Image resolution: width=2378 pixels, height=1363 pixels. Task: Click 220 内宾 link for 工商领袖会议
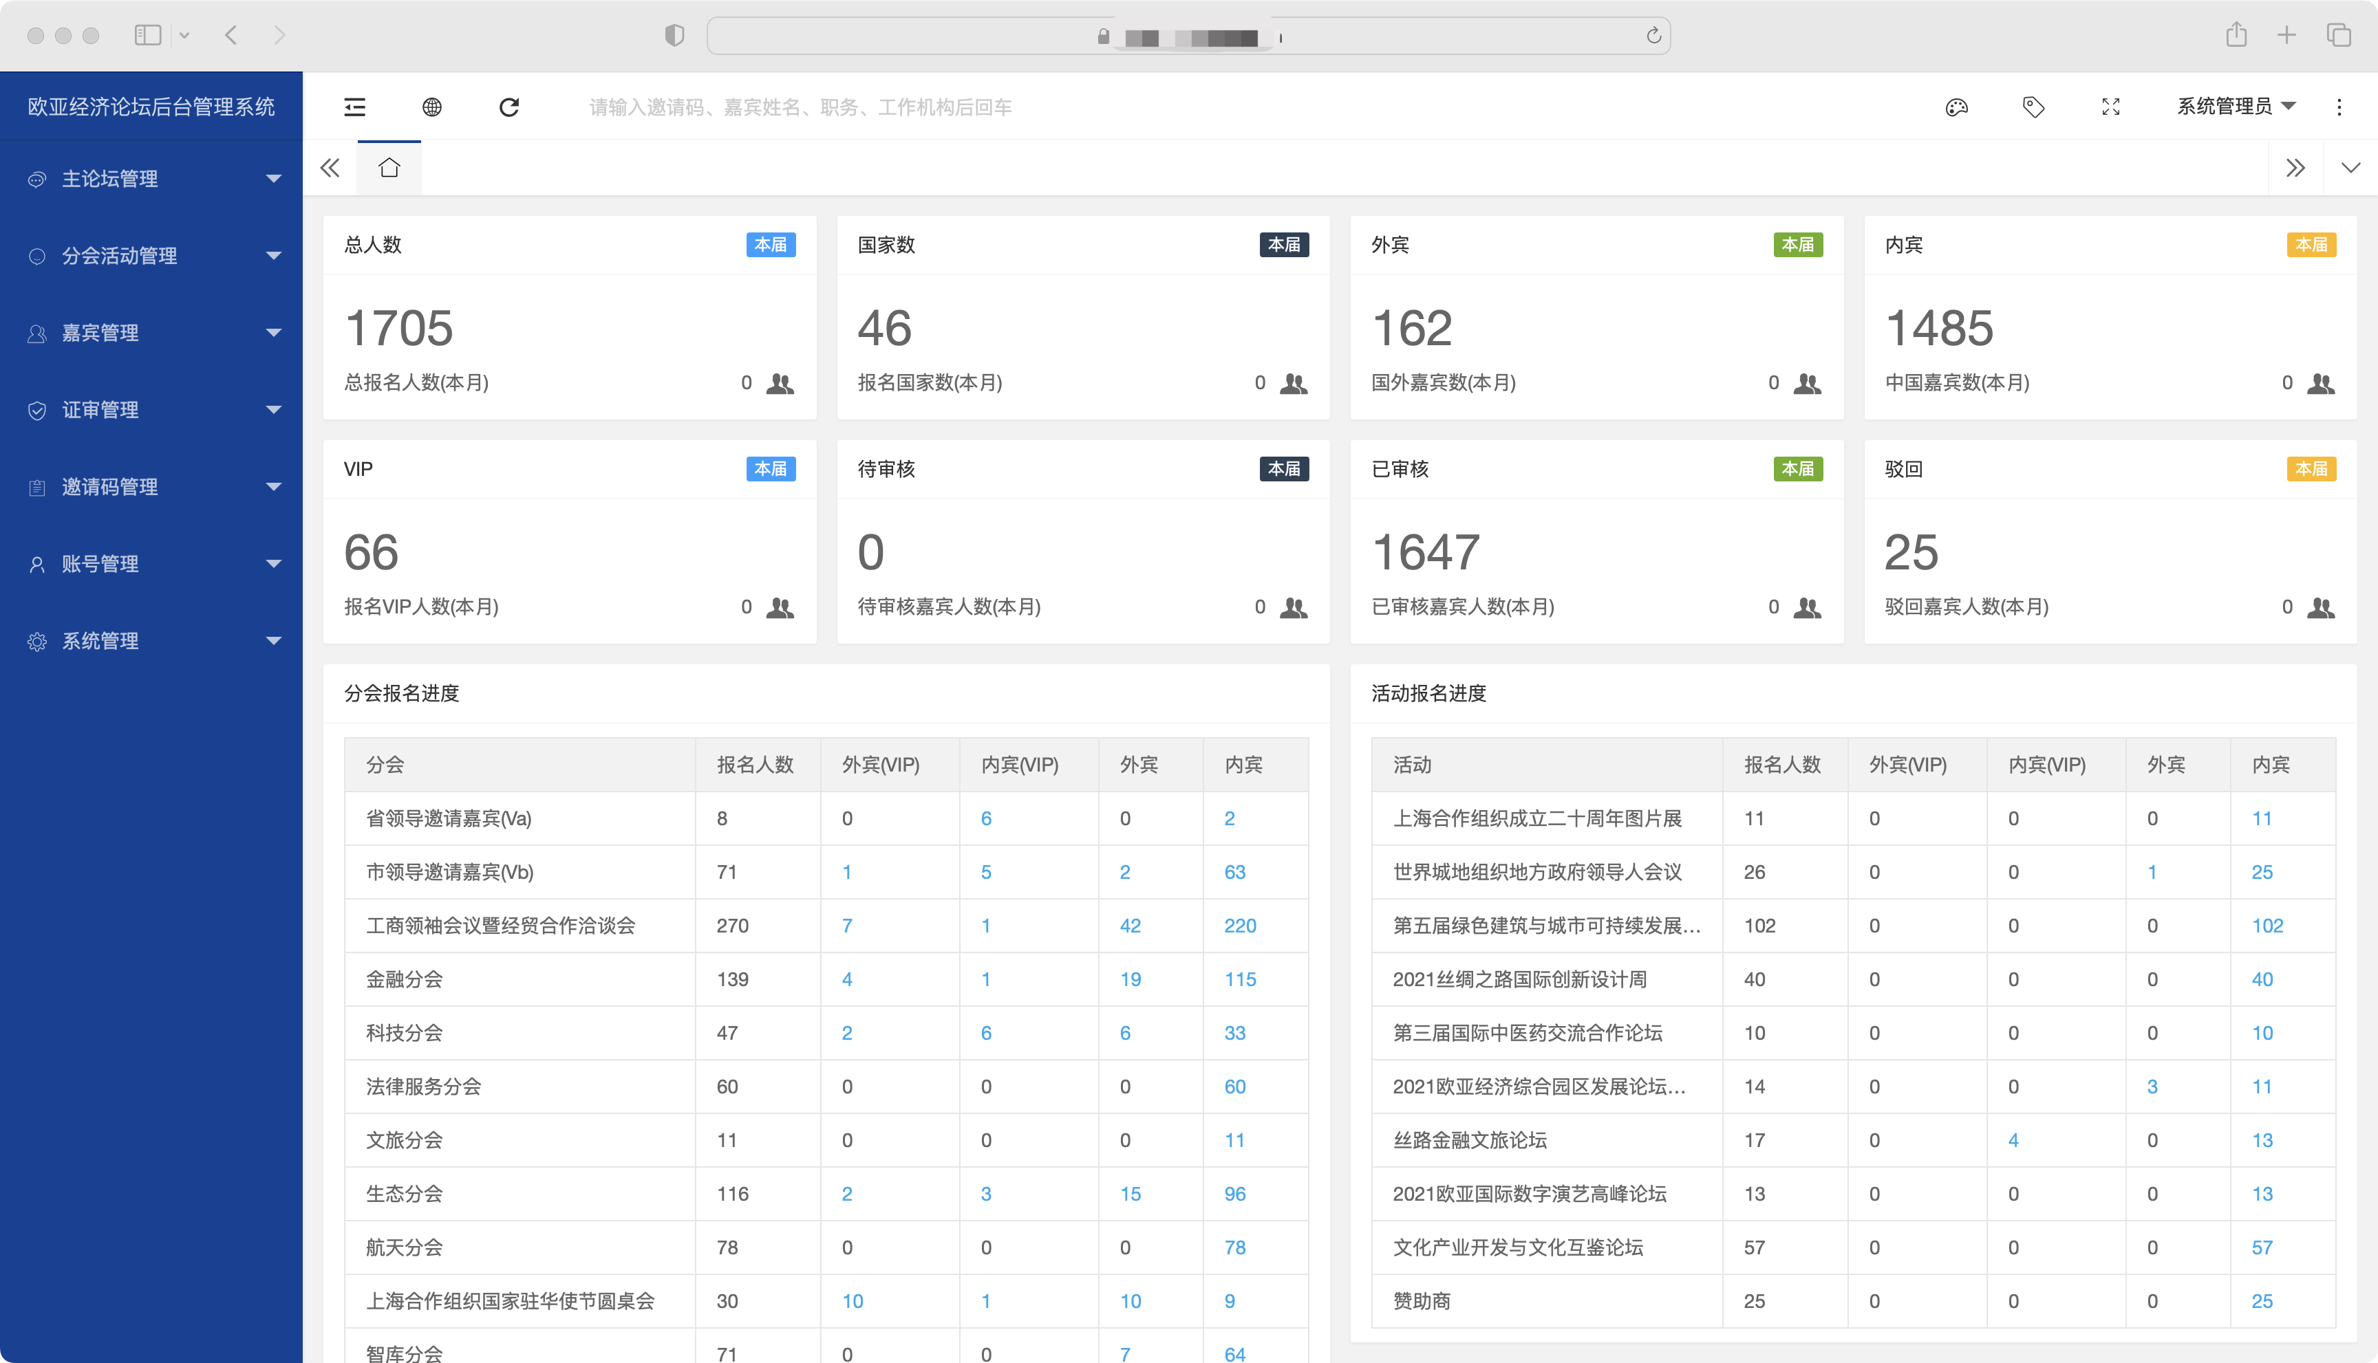click(x=1239, y=925)
